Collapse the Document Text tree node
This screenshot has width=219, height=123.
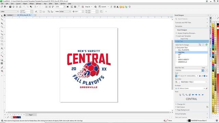pos(176,47)
